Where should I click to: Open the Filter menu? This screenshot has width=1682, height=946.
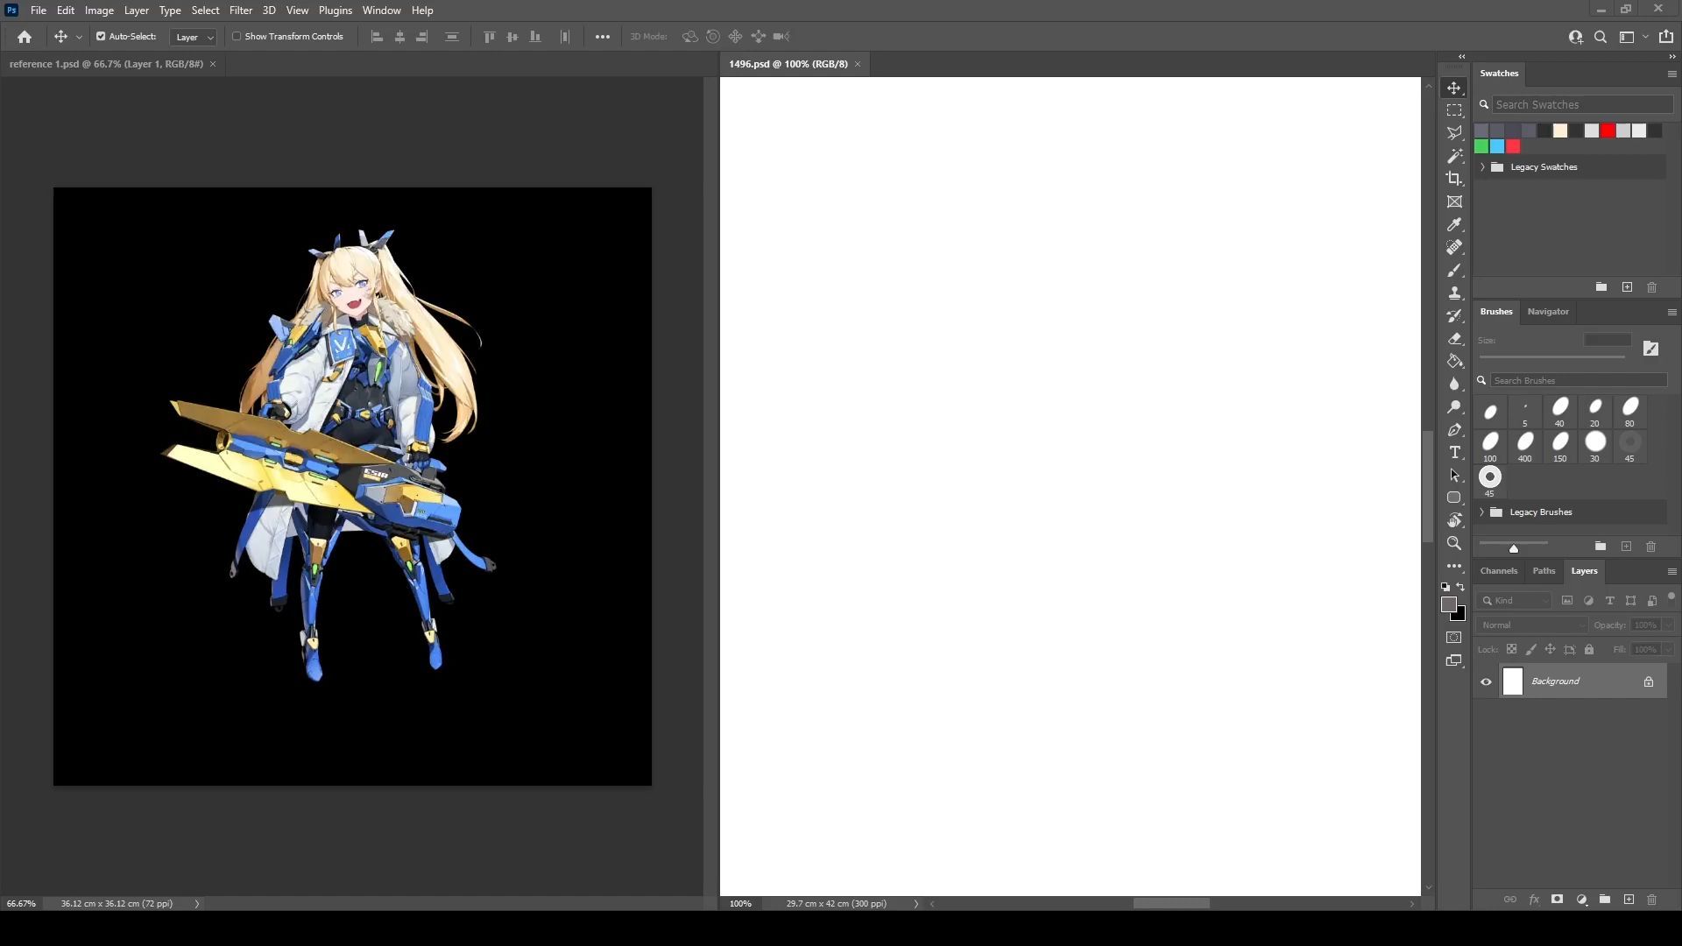[240, 11]
